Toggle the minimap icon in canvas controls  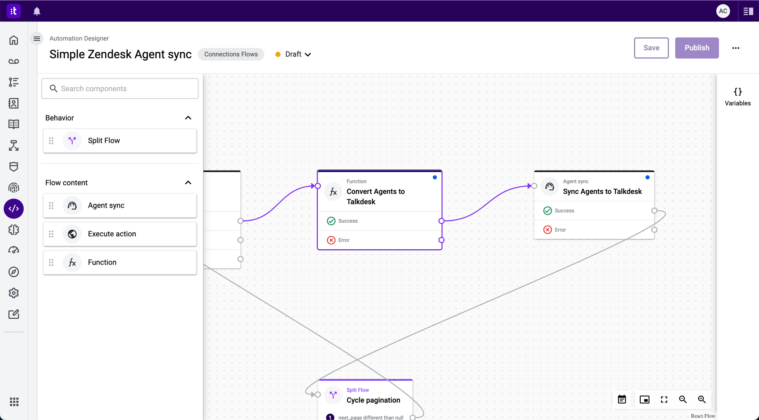[644, 399]
